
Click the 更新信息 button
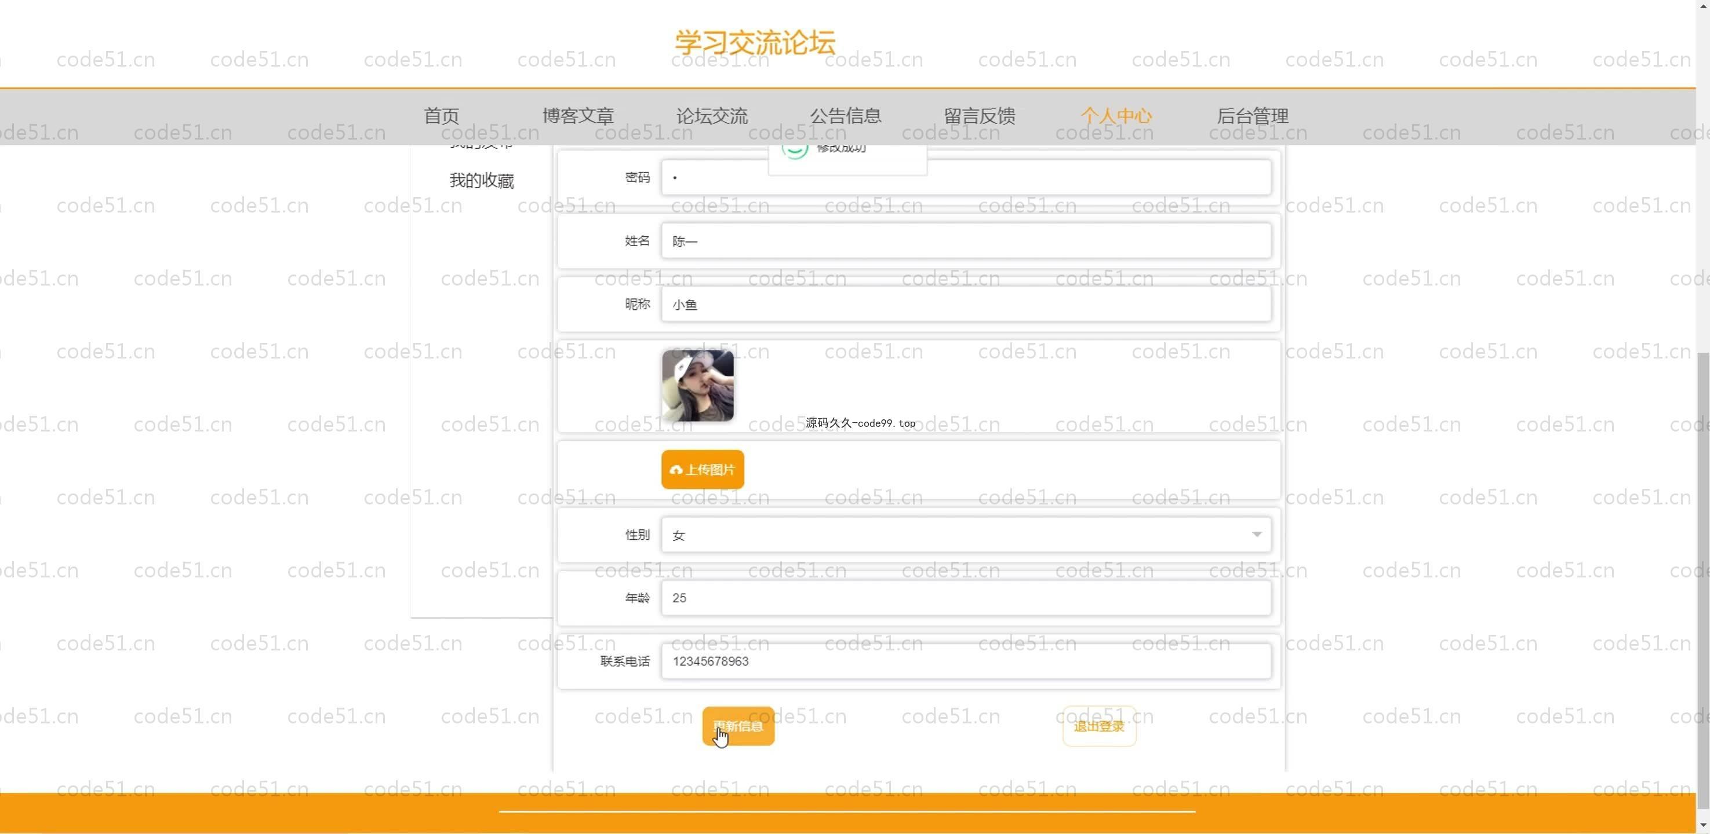click(738, 726)
